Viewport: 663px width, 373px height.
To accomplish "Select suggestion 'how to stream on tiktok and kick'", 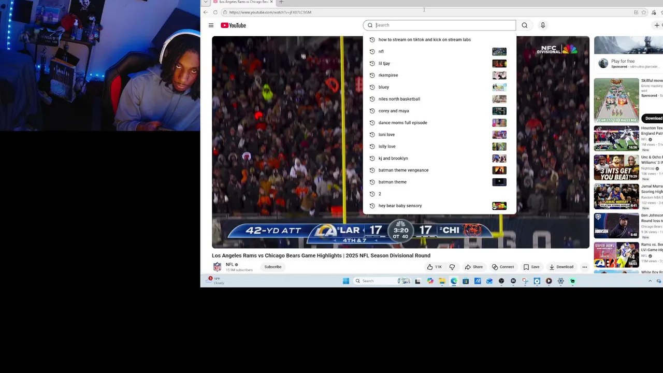I will click(x=439, y=39).
